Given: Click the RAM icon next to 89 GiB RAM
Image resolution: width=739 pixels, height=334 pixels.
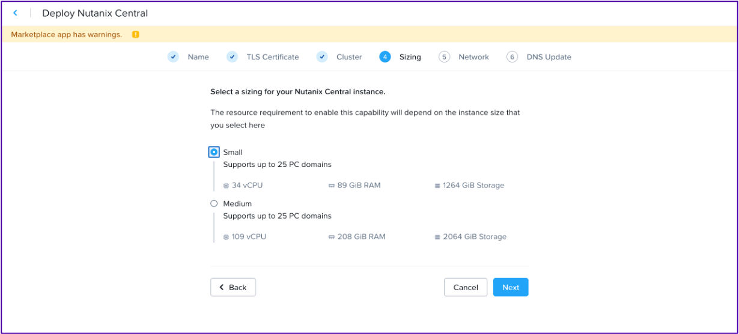Looking at the screenshot, I should click(x=332, y=186).
